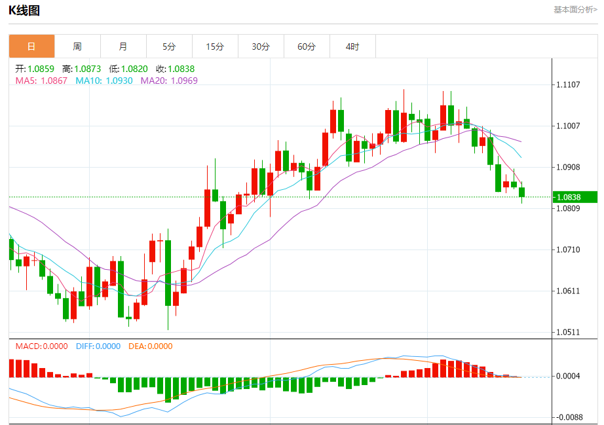The width and height of the screenshot is (604, 425).
Task: Click the 1.0611 price axis label
Action: tap(568, 291)
